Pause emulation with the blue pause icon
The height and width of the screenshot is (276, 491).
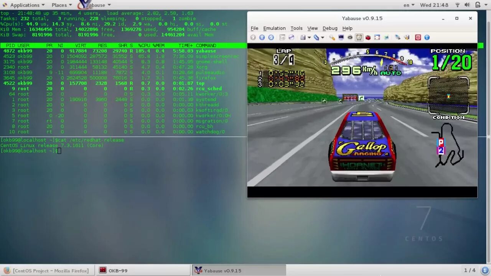tap(262, 37)
